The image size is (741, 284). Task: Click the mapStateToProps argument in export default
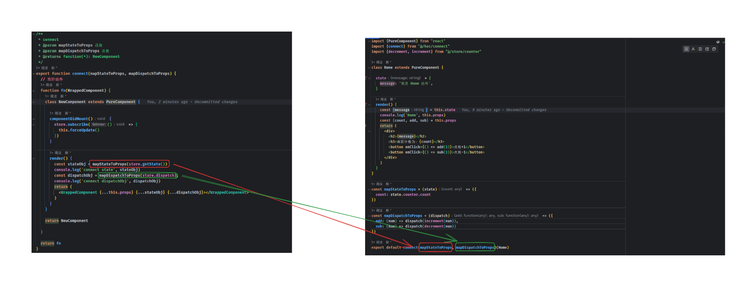(x=436, y=247)
